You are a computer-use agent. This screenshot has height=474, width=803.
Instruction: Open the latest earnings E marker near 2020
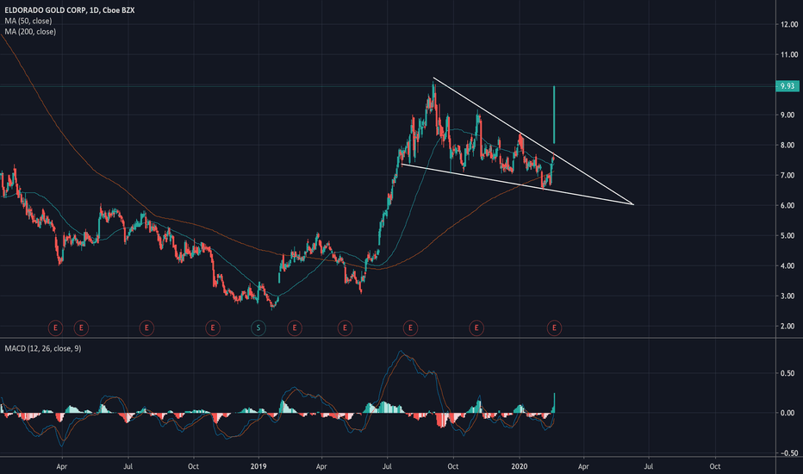[554, 328]
